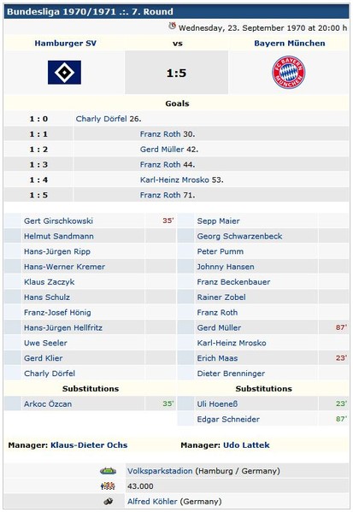Click the attendance crowd icon beside 43.000
This screenshot has height=512, width=353.
click(108, 486)
